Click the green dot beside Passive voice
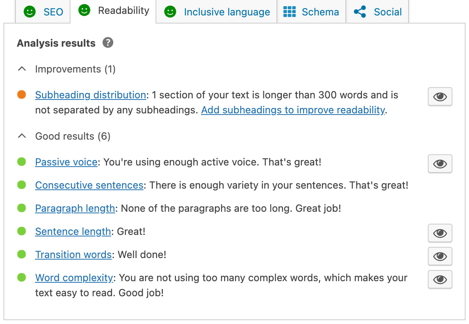The height and width of the screenshot is (324, 469). (x=21, y=162)
